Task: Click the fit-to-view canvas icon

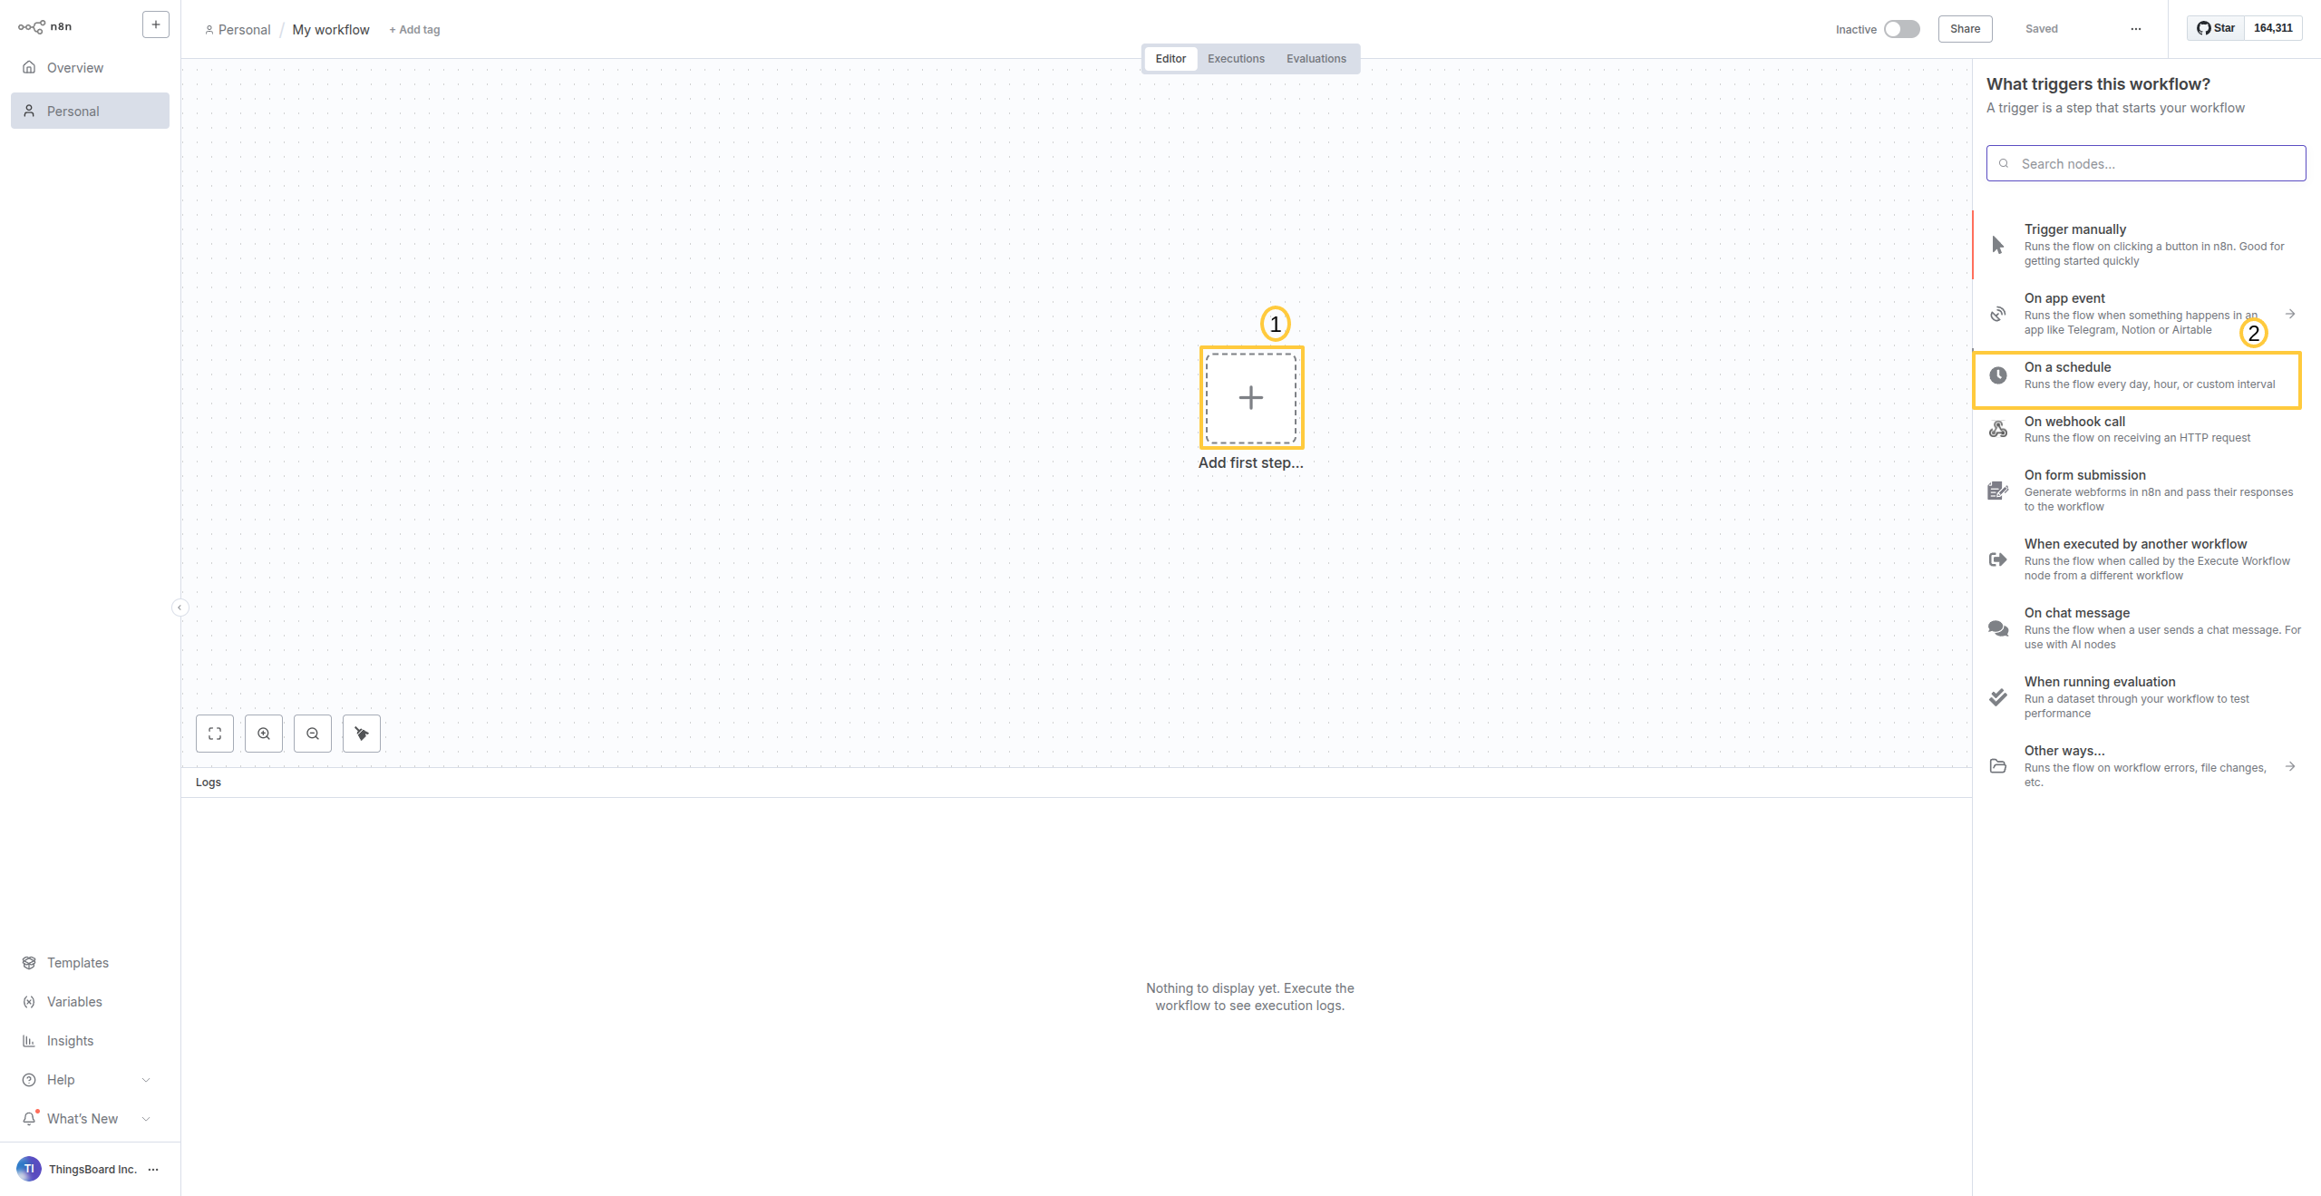Action: [215, 734]
